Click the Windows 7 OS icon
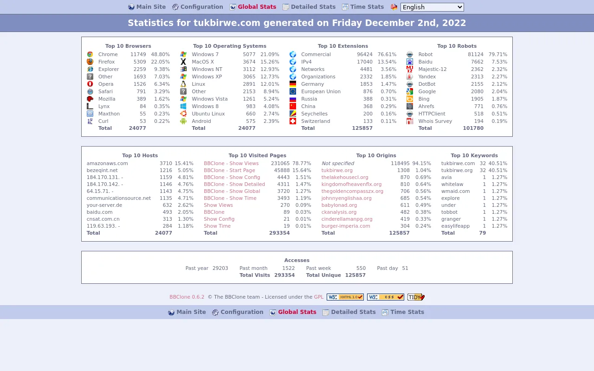 (x=183, y=54)
